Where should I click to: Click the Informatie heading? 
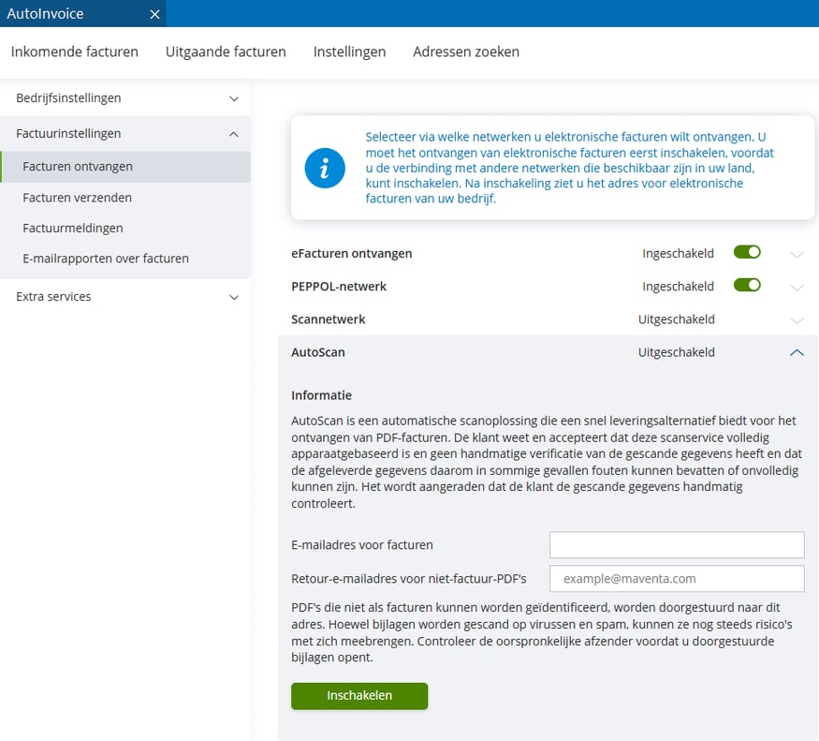point(321,395)
